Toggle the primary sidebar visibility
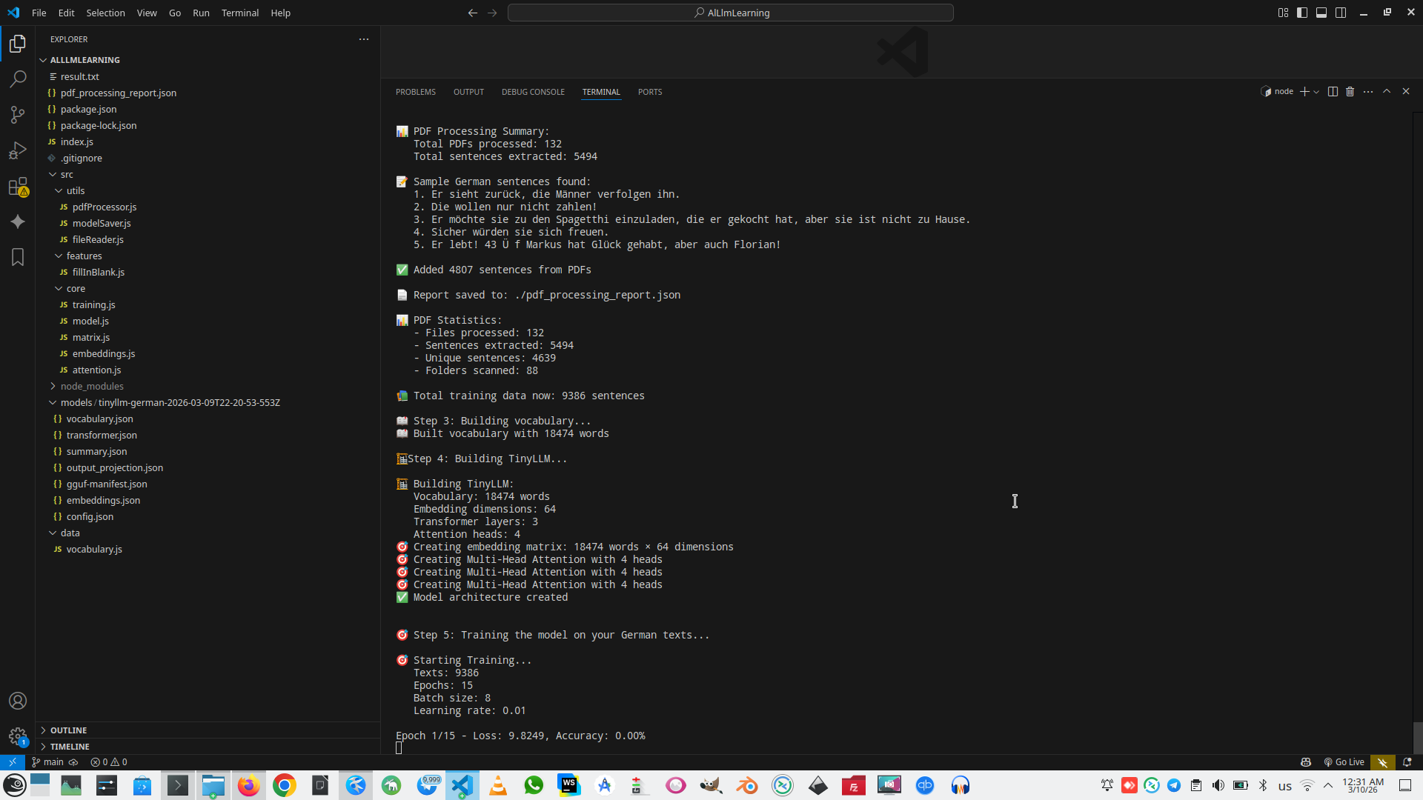This screenshot has width=1423, height=800. click(x=1302, y=13)
